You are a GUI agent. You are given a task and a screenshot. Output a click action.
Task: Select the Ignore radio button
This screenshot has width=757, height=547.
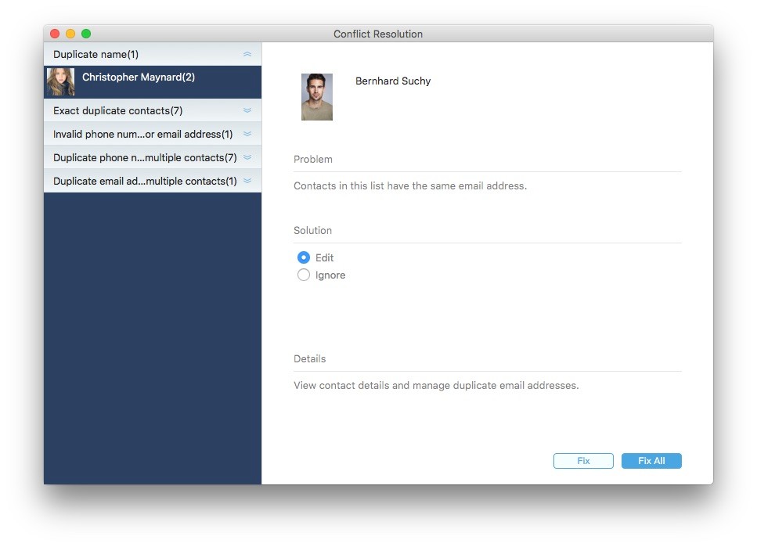point(304,275)
